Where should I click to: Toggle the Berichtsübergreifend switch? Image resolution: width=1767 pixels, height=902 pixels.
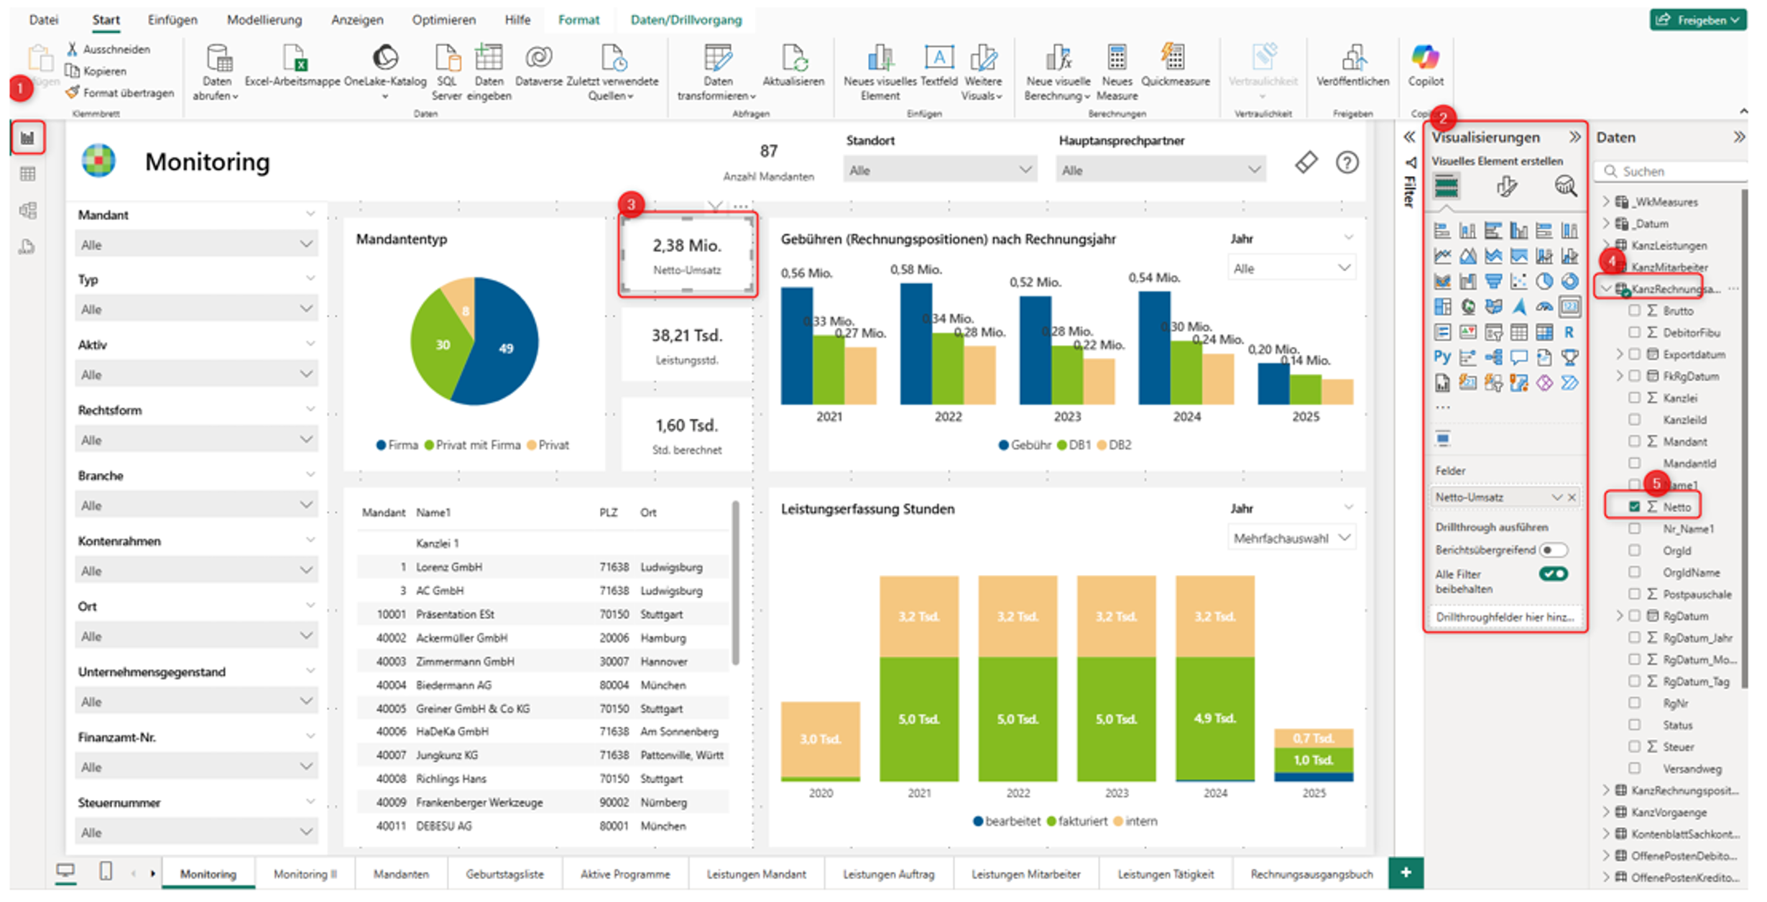tap(1552, 550)
